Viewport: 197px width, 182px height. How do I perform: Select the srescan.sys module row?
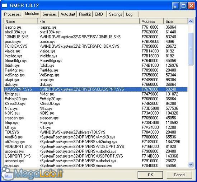click(x=96, y=118)
